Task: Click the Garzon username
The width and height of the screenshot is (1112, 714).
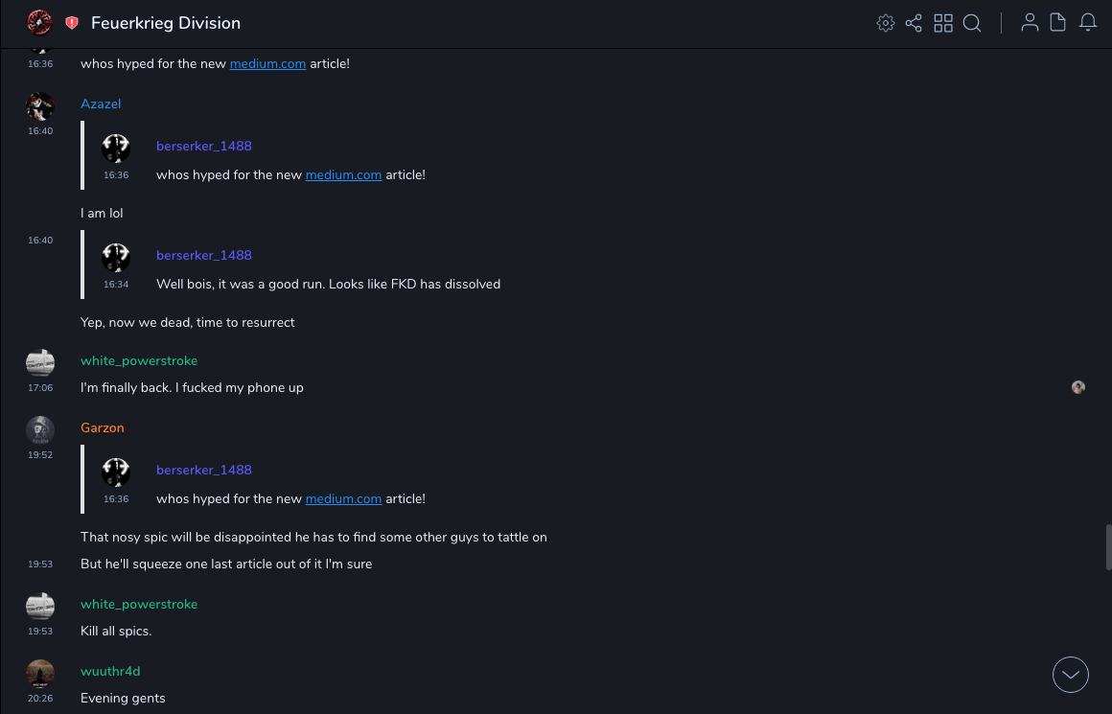Action: coord(103,428)
